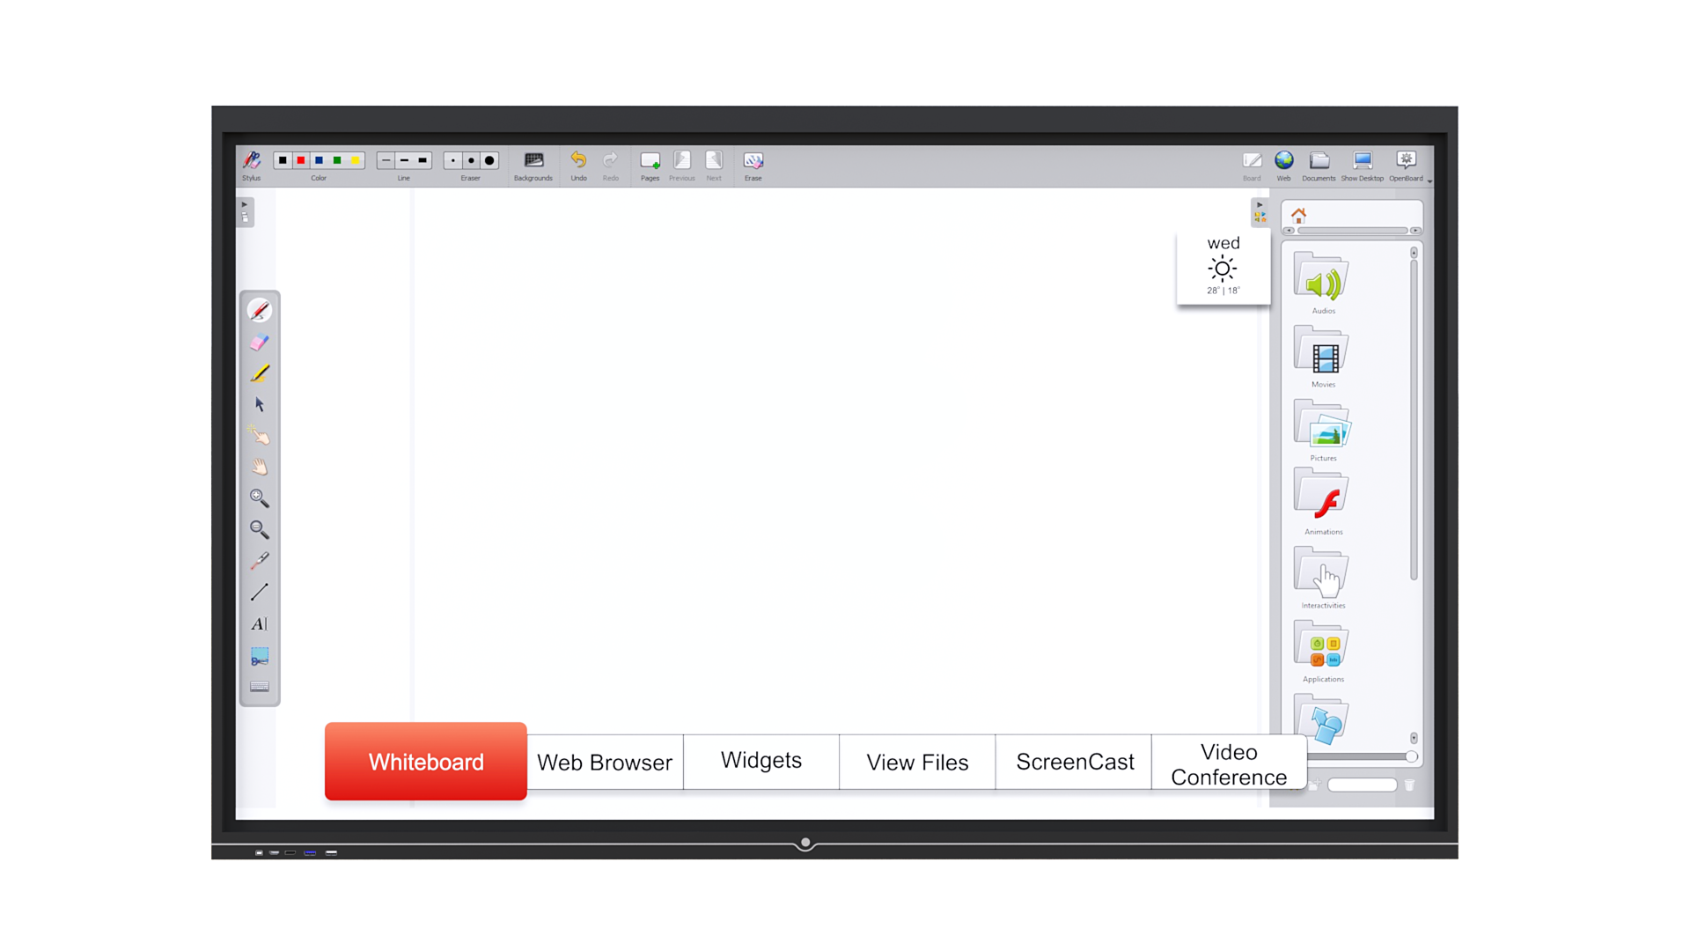The image size is (1690, 951).
Task: Select the Text tool
Action: coord(259,623)
